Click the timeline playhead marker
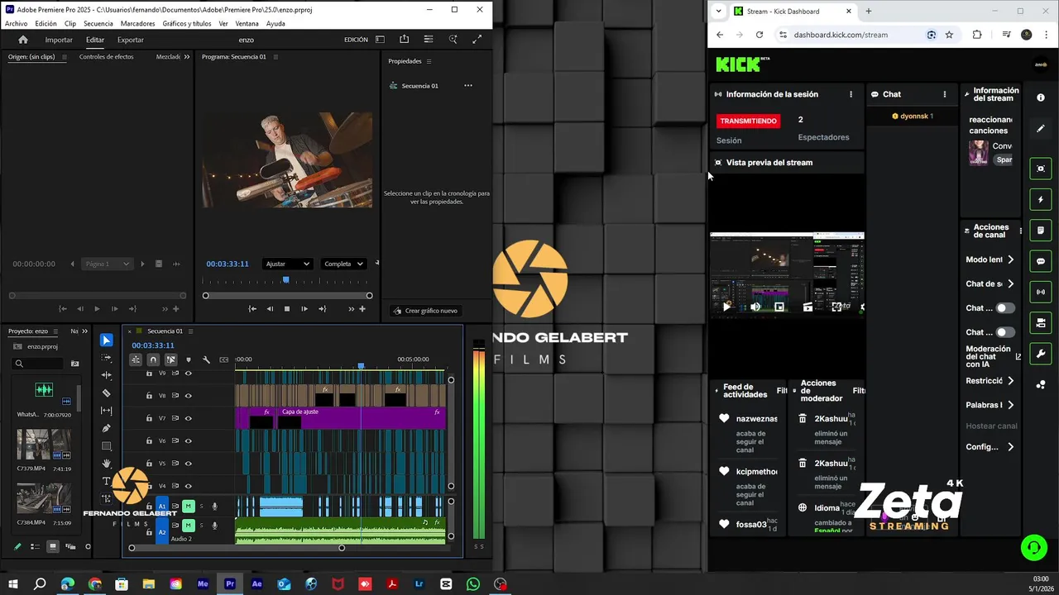The image size is (1059, 595). point(361,365)
